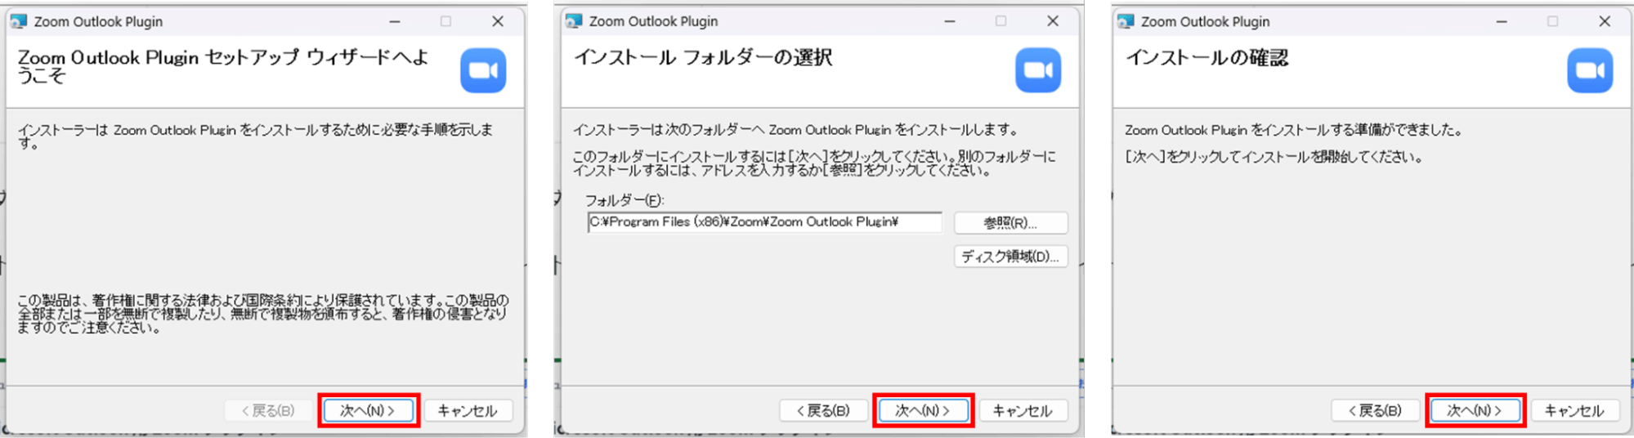This screenshot has width=1634, height=438.
Task: Click the maximize button in install confirmation window
Action: point(1552,21)
